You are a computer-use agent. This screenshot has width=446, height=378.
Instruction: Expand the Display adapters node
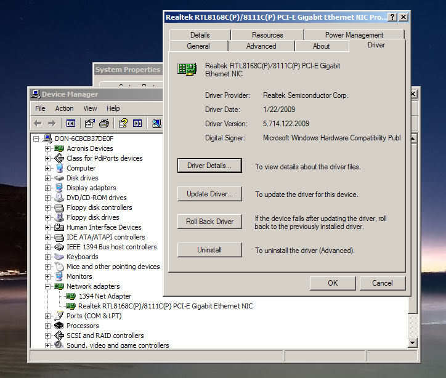point(47,188)
